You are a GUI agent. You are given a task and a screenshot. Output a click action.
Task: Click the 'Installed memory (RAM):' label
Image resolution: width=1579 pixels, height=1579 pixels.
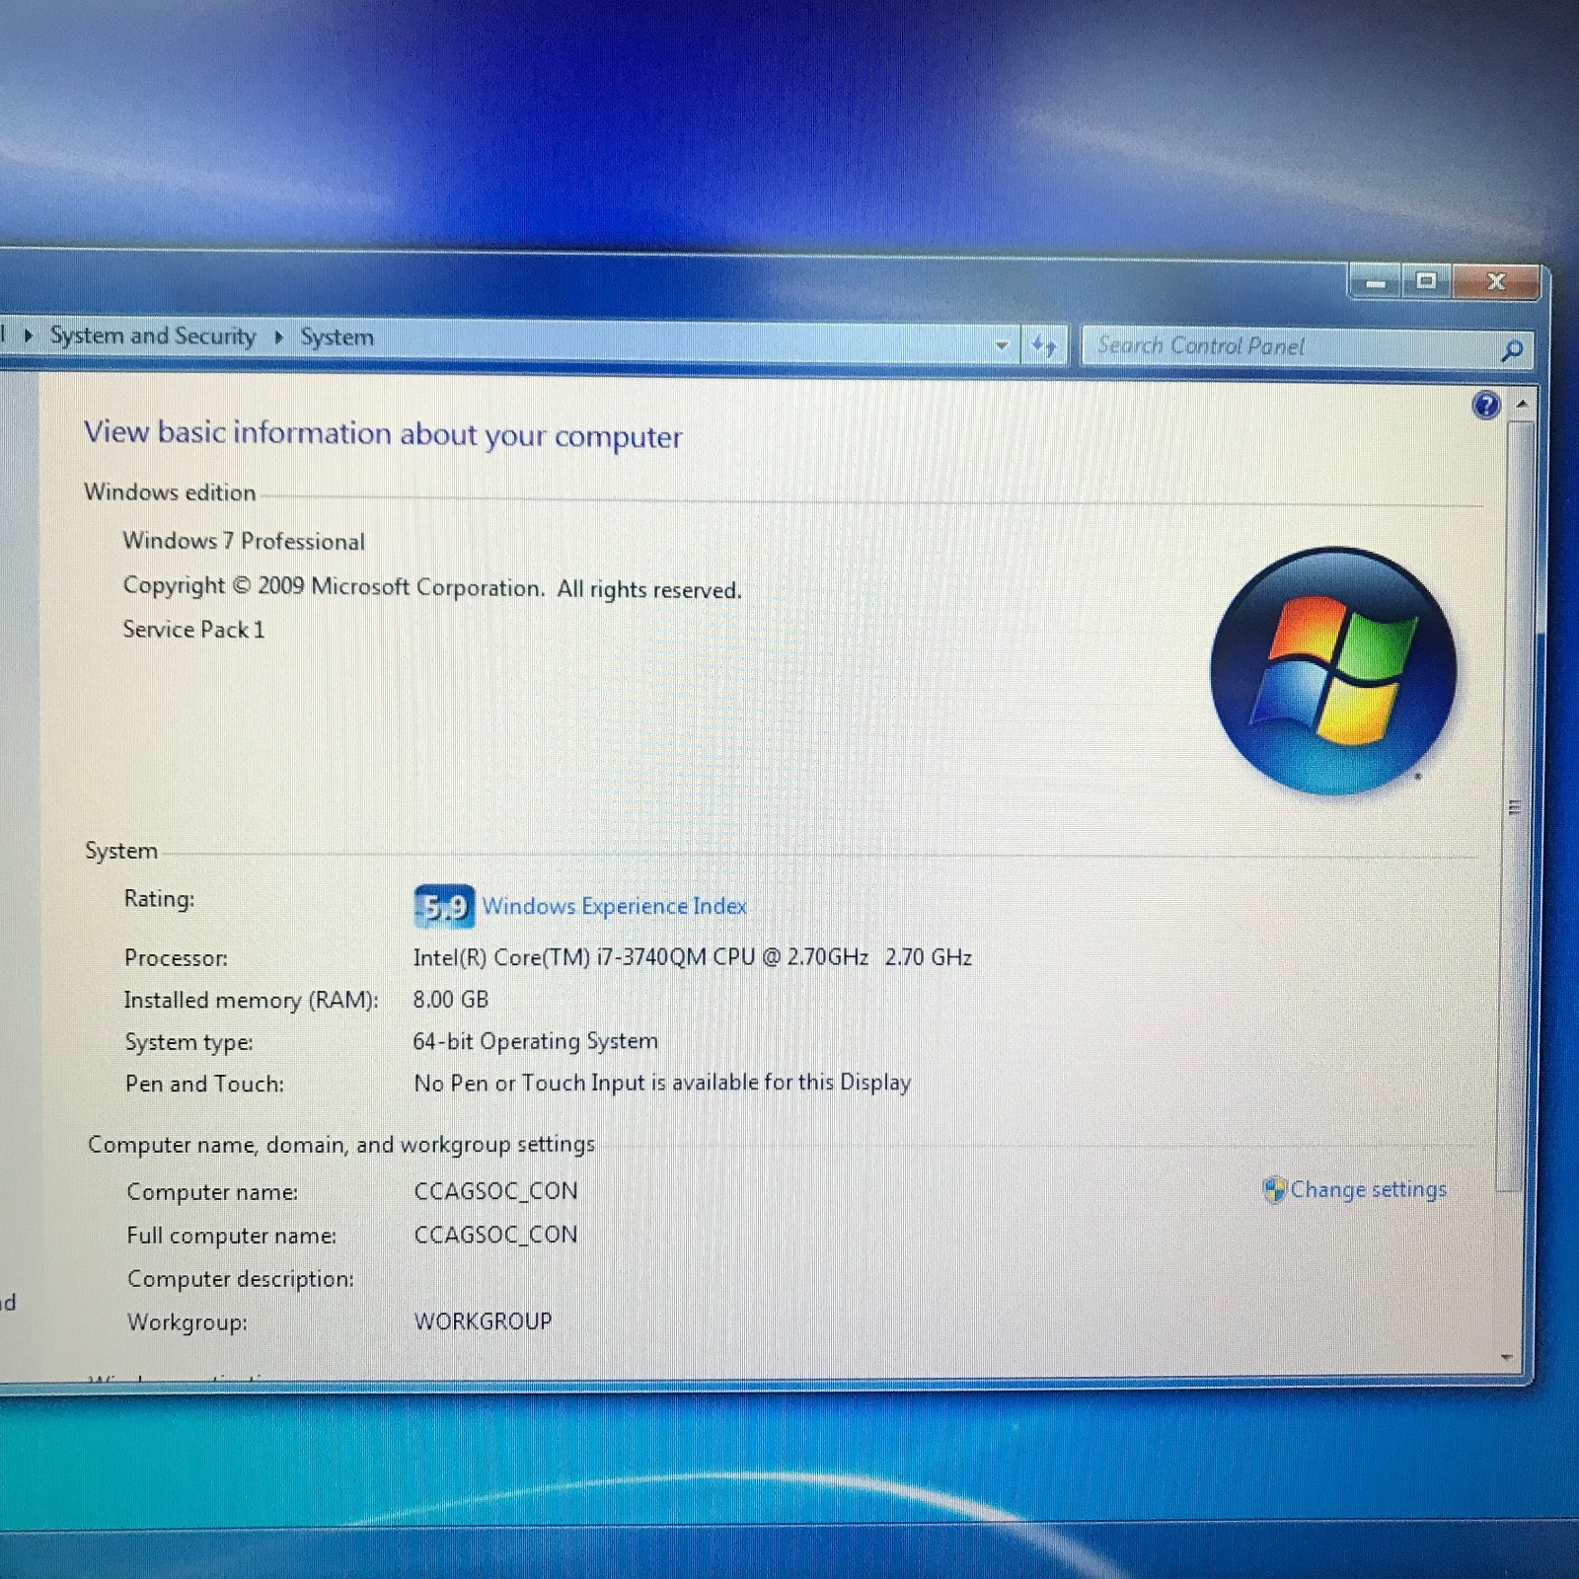click(251, 1001)
